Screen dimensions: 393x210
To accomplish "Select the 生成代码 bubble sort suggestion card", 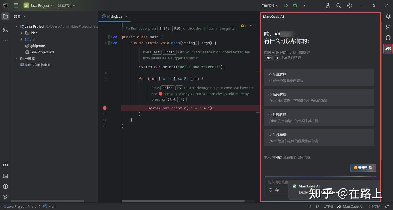I will (319, 77).
